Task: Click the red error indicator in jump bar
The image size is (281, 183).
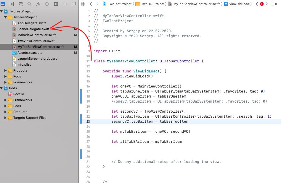Action: [x=262, y=4]
